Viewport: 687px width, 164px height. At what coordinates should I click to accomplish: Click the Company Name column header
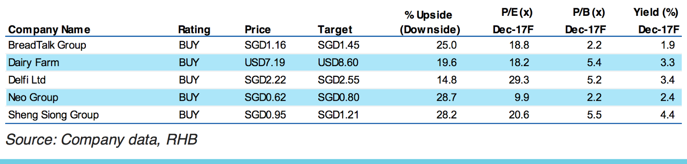[x=49, y=30]
